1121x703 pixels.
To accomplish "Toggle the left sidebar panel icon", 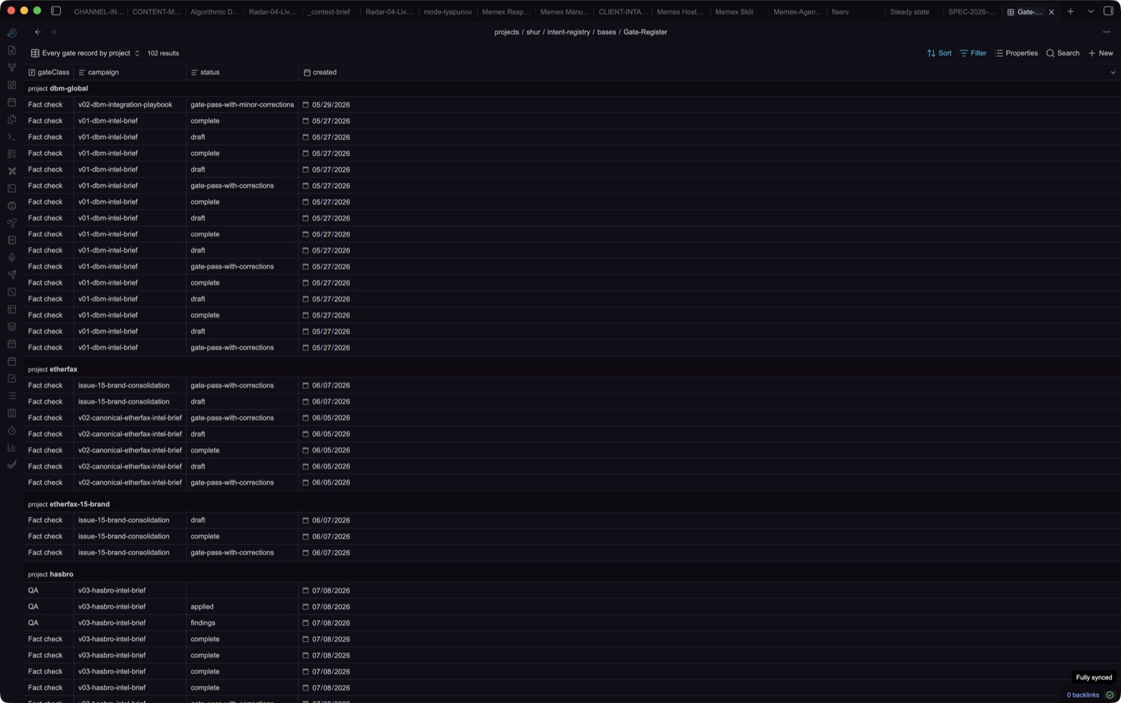I will [x=56, y=11].
